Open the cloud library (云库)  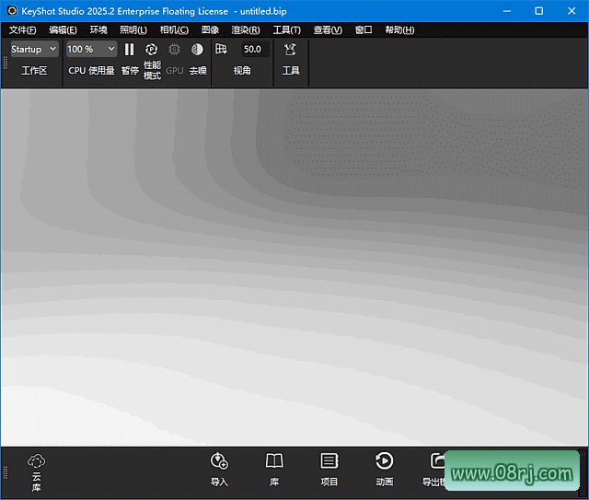pyautogui.click(x=36, y=462)
